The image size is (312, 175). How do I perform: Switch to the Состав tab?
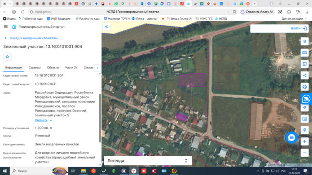pos(88,68)
